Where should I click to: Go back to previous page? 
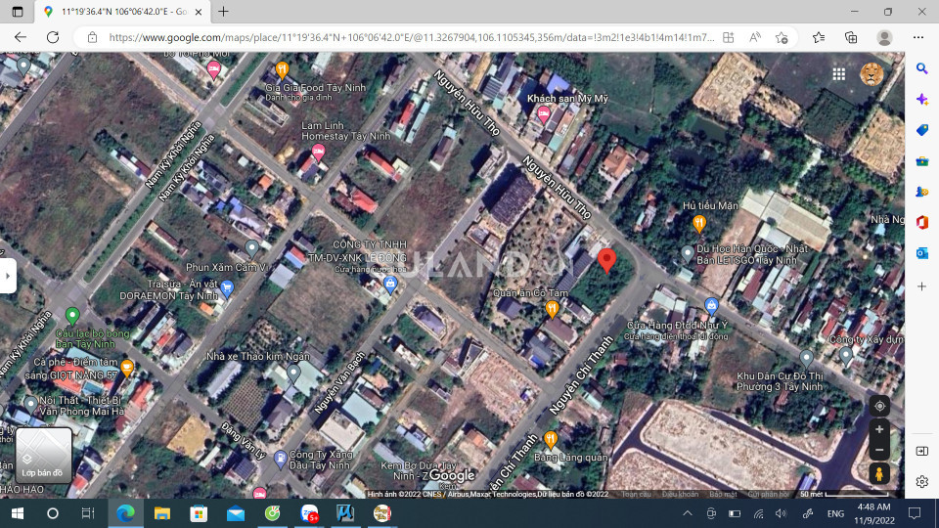(x=21, y=37)
